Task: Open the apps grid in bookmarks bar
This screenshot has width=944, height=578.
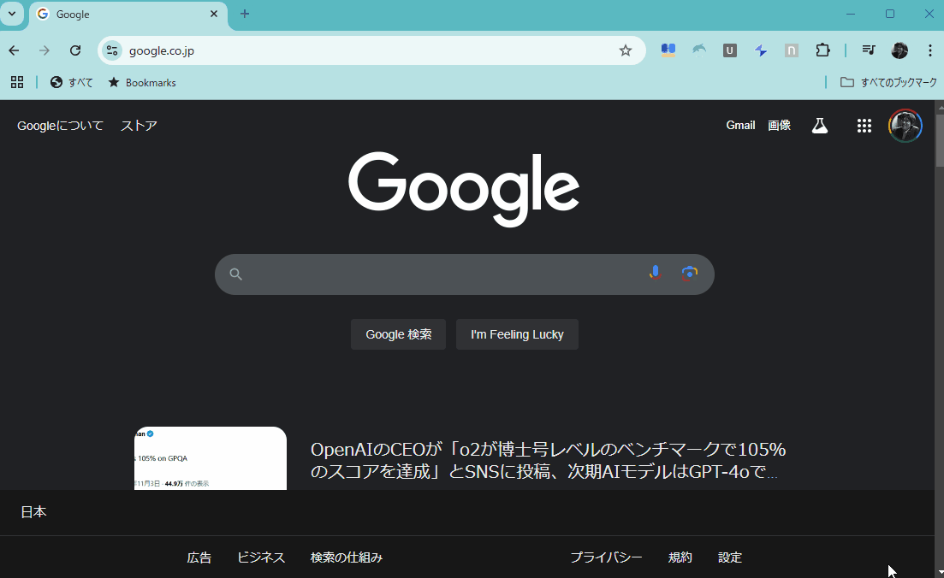Action: (17, 82)
